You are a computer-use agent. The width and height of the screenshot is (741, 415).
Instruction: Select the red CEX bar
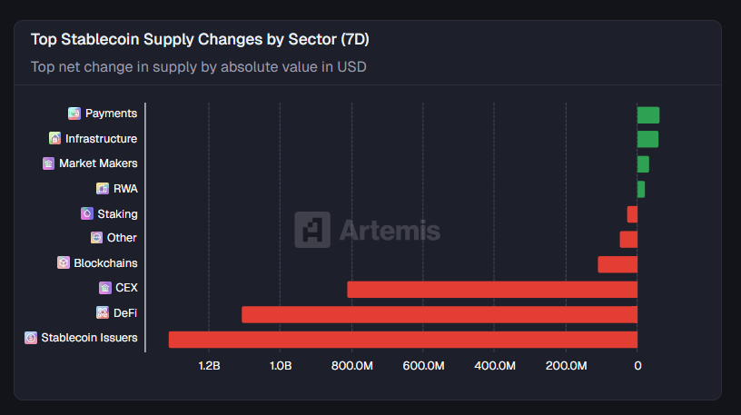coord(491,290)
